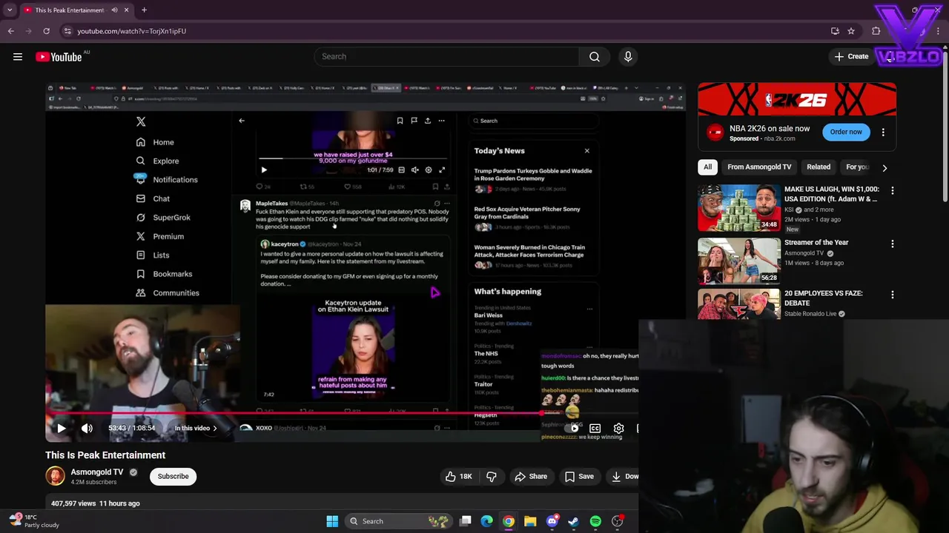Open video player settings gear
Image resolution: width=949 pixels, height=533 pixels.
pos(618,428)
